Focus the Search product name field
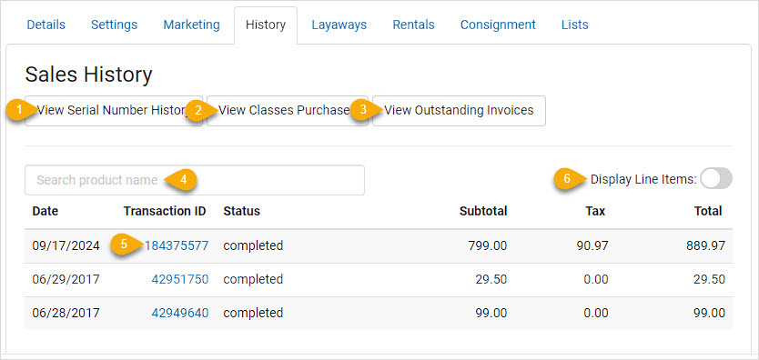 point(195,180)
